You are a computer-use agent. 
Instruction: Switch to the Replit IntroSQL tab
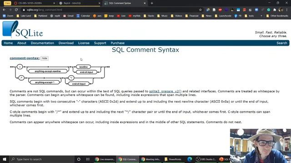78,3
